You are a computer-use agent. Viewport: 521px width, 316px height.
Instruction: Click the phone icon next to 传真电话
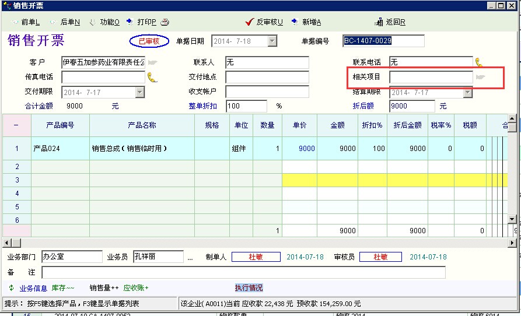(x=152, y=77)
